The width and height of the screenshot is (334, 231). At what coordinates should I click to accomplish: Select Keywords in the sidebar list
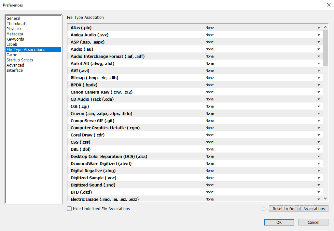[15, 39]
